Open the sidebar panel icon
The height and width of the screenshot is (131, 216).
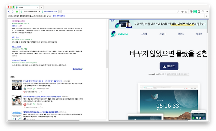tap(199, 12)
